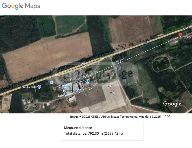Click the blue highway route shield

click(145, 43)
